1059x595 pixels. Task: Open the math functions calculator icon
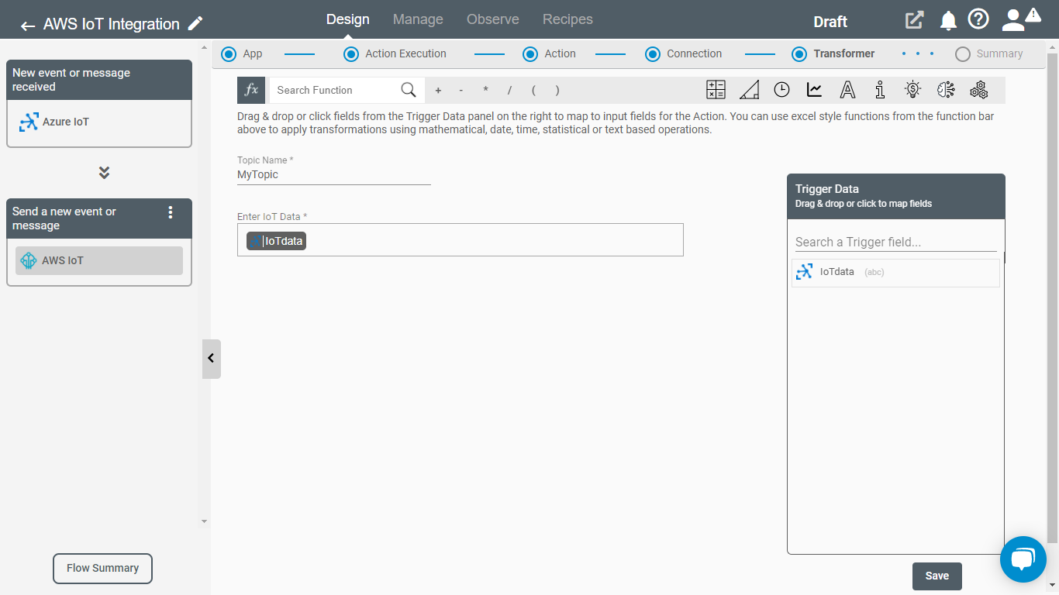pyautogui.click(x=716, y=90)
